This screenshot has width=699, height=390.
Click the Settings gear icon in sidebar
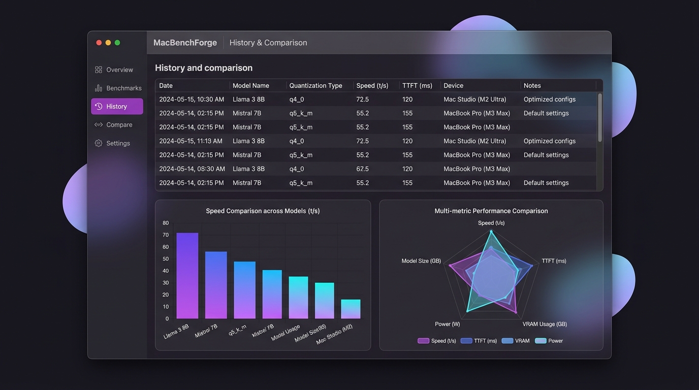pos(99,143)
